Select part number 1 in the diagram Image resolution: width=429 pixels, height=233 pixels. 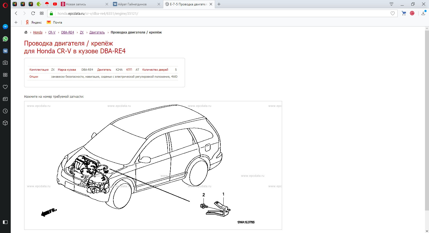click(223, 194)
